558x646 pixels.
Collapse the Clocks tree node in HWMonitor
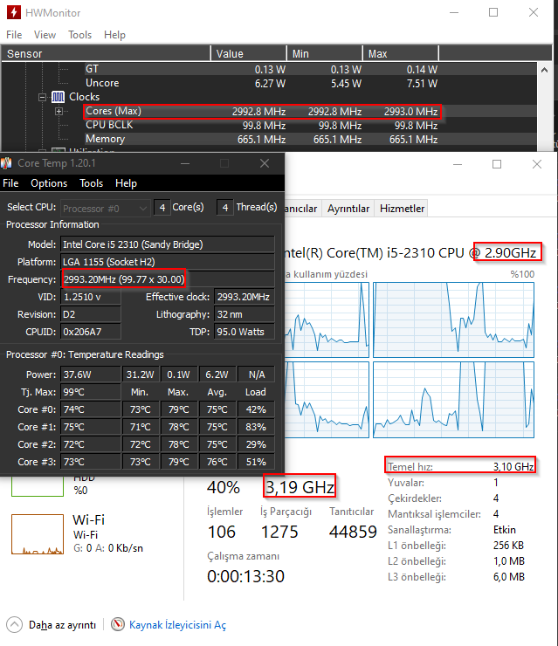coord(42,98)
